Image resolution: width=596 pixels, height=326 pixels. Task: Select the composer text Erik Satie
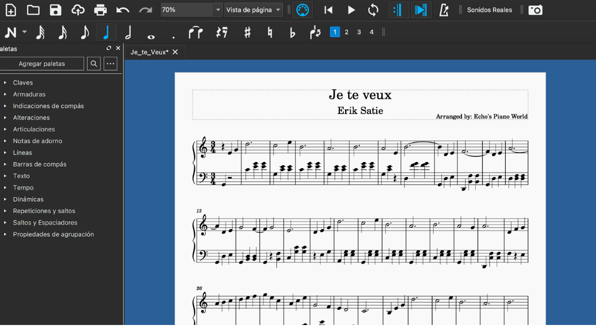coord(360,110)
